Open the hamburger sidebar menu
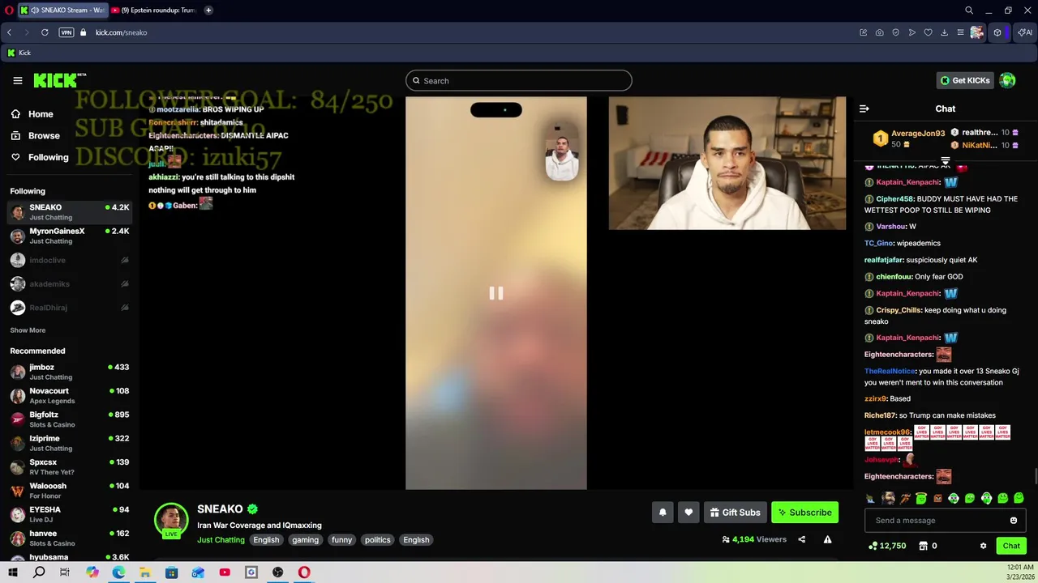Image resolution: width=1038 pixels, height=583 pixels. (18, 80)
